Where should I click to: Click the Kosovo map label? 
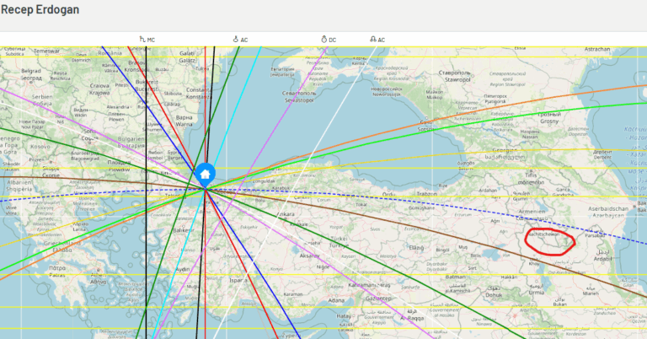point(40,147)
